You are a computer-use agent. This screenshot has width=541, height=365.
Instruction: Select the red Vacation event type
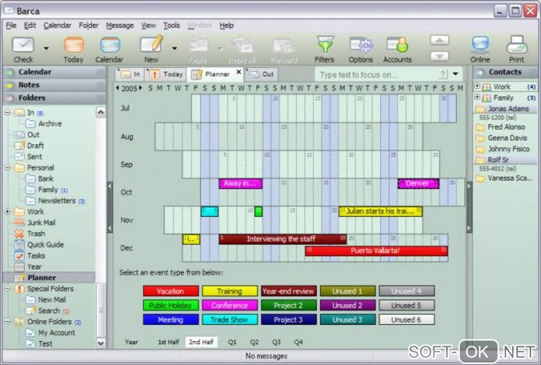[x=171, y=291]
